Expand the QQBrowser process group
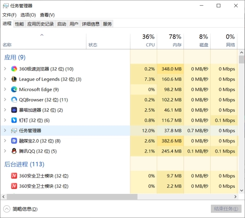Viewport: 245px width, 218px height. tap(5, 100)
